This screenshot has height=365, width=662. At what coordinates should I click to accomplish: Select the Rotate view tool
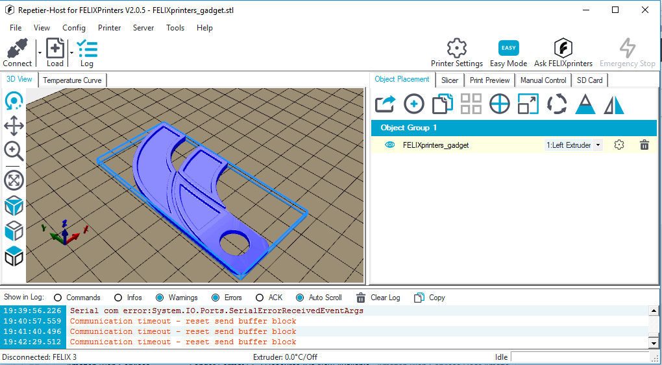tap(14, 101)
